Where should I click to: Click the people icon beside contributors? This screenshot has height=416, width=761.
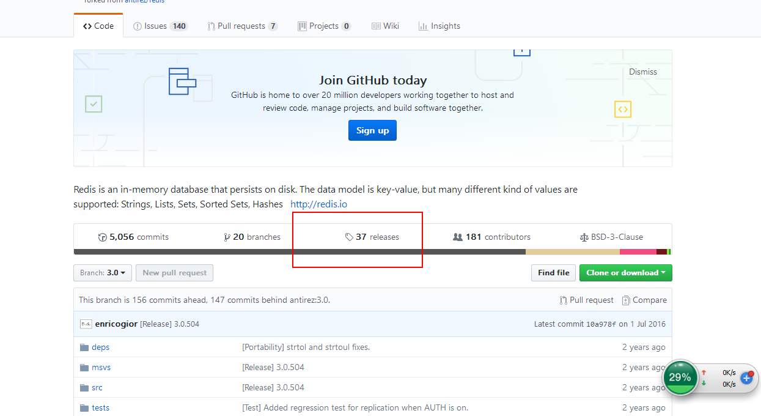click(457, 237)
